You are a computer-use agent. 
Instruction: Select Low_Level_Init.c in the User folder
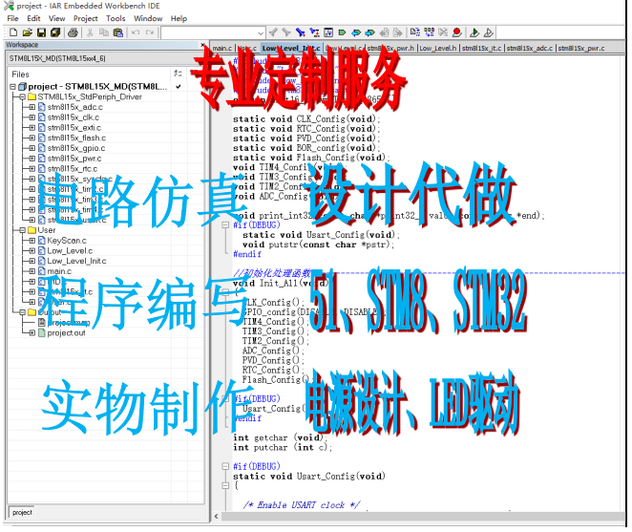click(x=76, y=261)
